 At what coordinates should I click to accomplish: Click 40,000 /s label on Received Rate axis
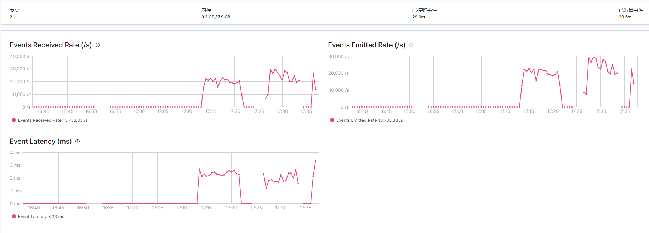(20, 56)
